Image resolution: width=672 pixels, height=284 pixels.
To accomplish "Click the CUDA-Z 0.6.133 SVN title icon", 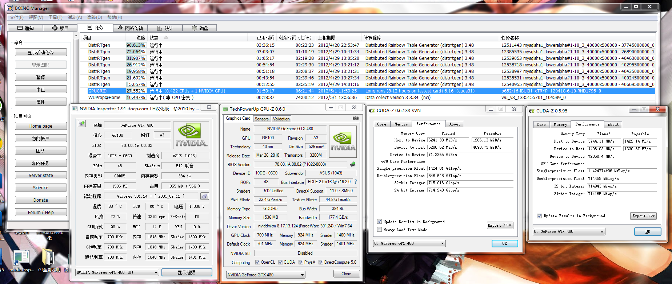I will coord(372,110).
